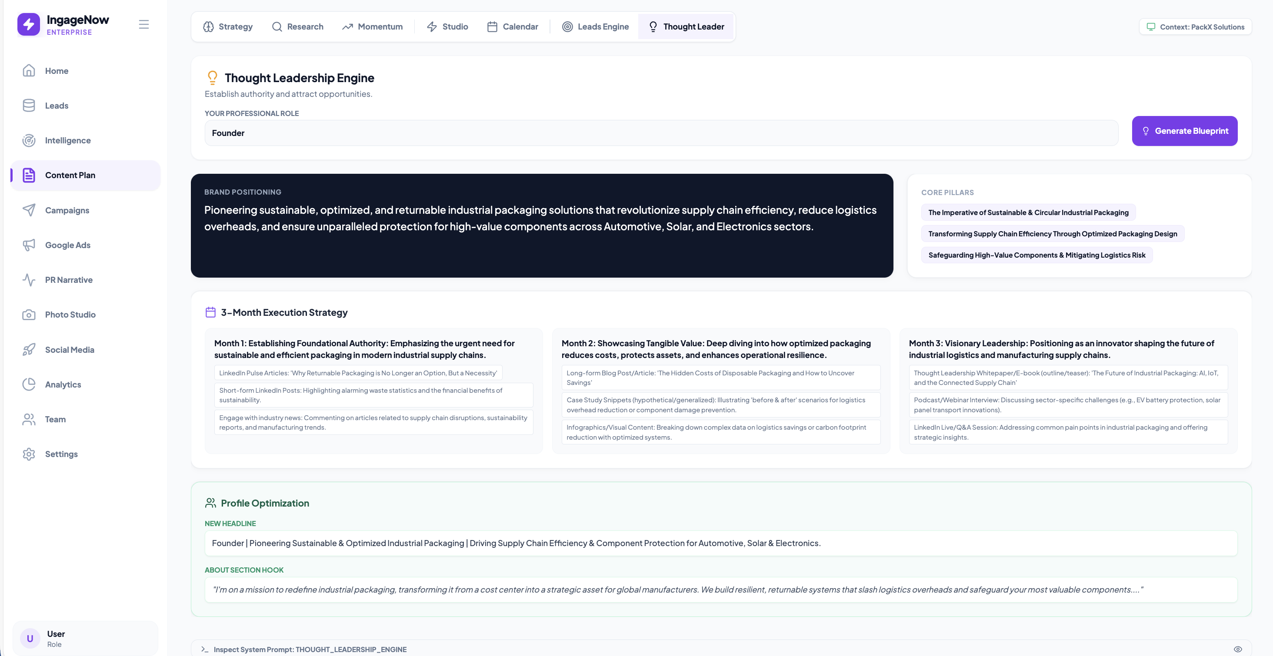Viewport: 1273px width, 656px height.
Task: Select the Intelligence sidebar icon
Action: tap(29, 140)
